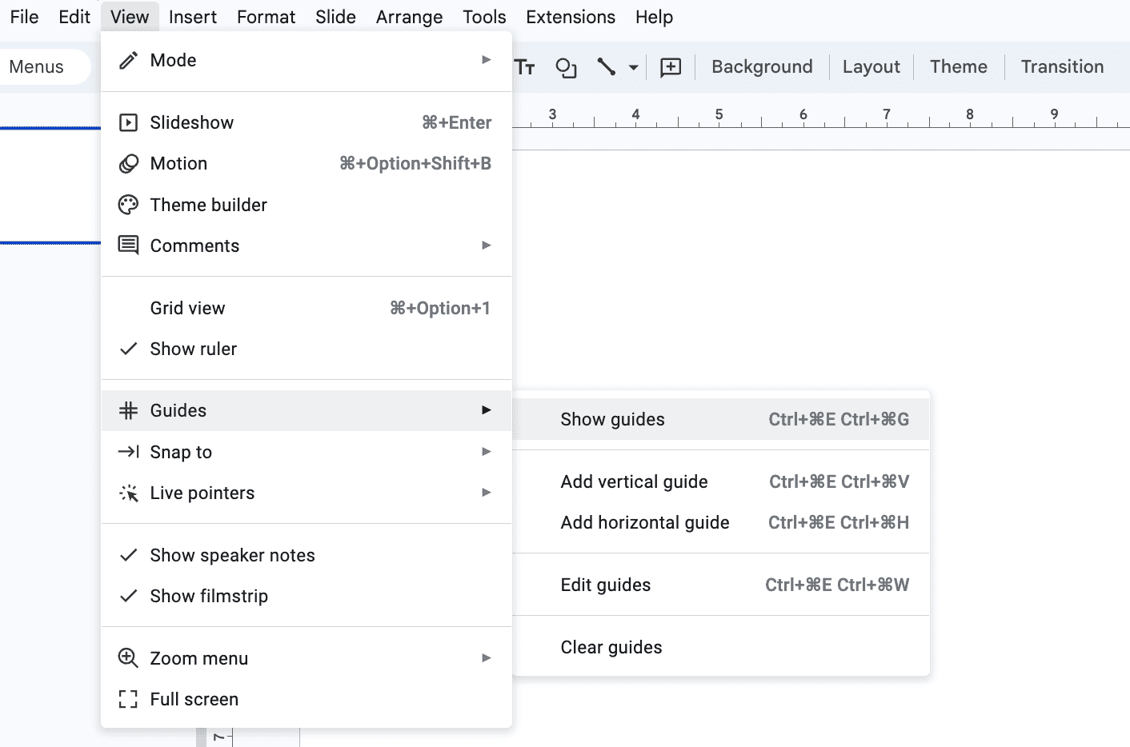Screen dimensions: 1130x747
Task: Click the Slideshow icon in the View menu
Action: click(x=129, y=122)
